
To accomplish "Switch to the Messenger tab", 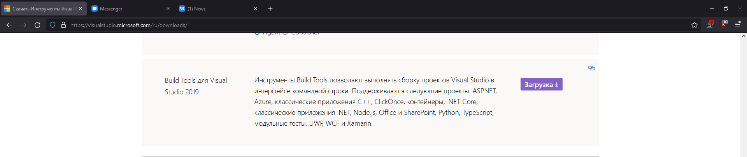I will [124, 9].
